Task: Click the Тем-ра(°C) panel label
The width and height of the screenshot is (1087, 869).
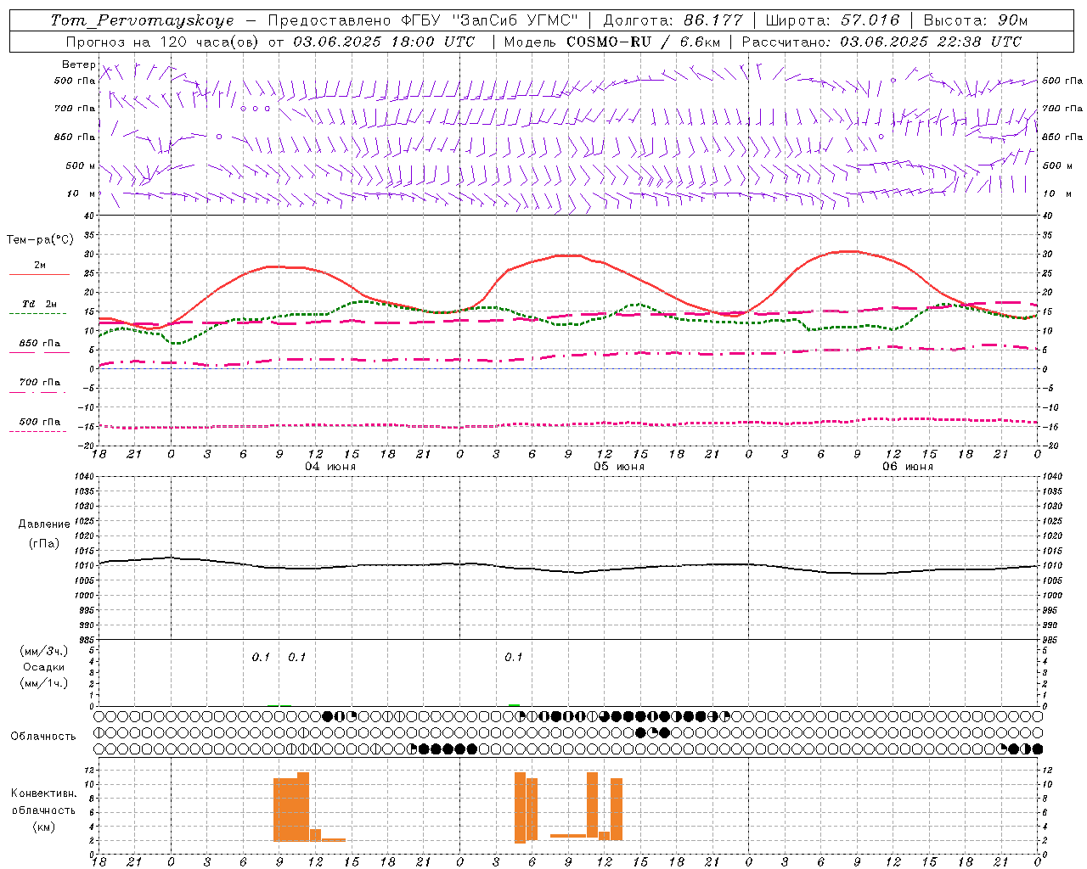Action: pyautogui.click(x=39, y=240)
